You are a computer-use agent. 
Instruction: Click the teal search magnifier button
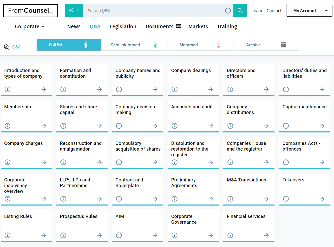(240, 11)
